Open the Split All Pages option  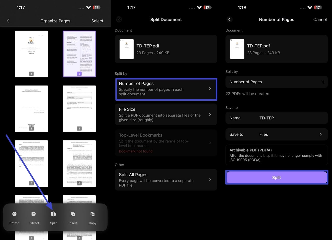166,179
